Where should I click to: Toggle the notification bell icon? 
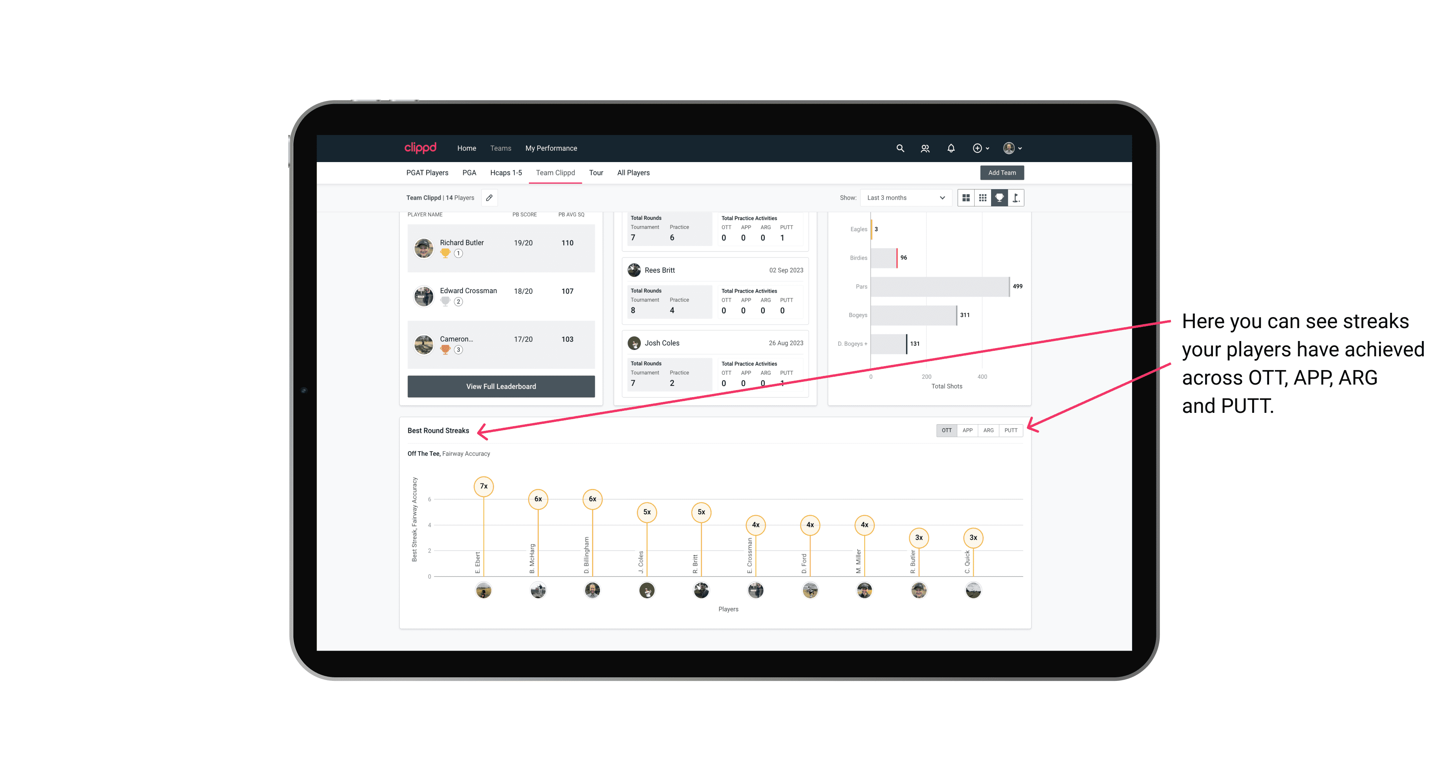tap(949, 148)
